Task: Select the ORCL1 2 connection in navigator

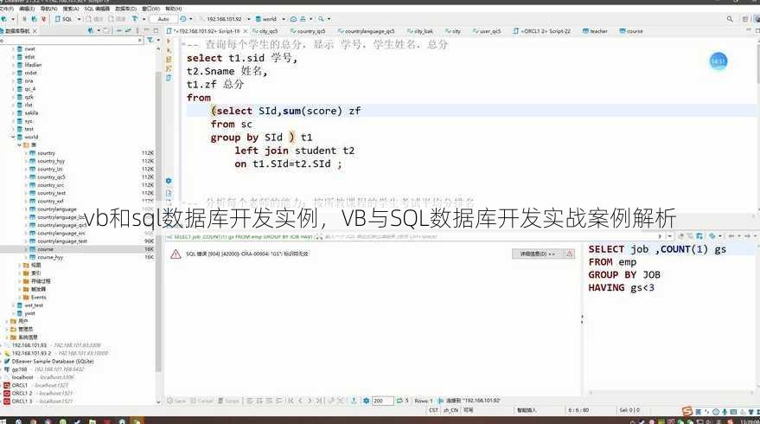Action: 22,394
